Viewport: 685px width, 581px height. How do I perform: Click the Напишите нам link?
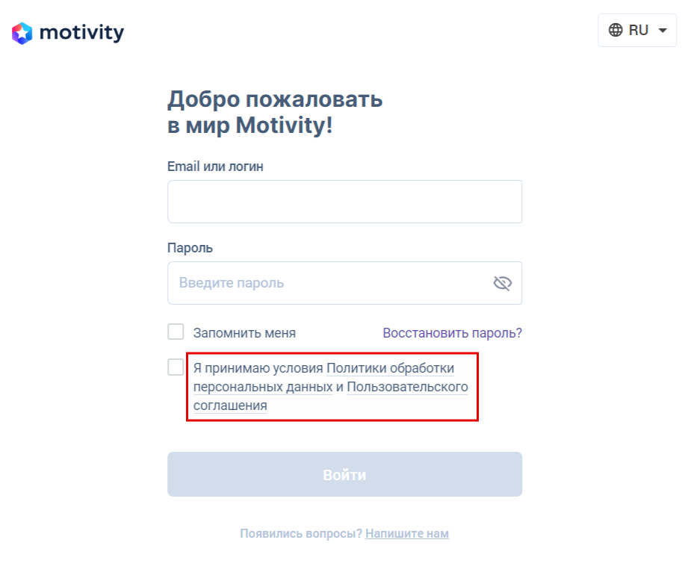pyautogui.click(x=407, y=534)
